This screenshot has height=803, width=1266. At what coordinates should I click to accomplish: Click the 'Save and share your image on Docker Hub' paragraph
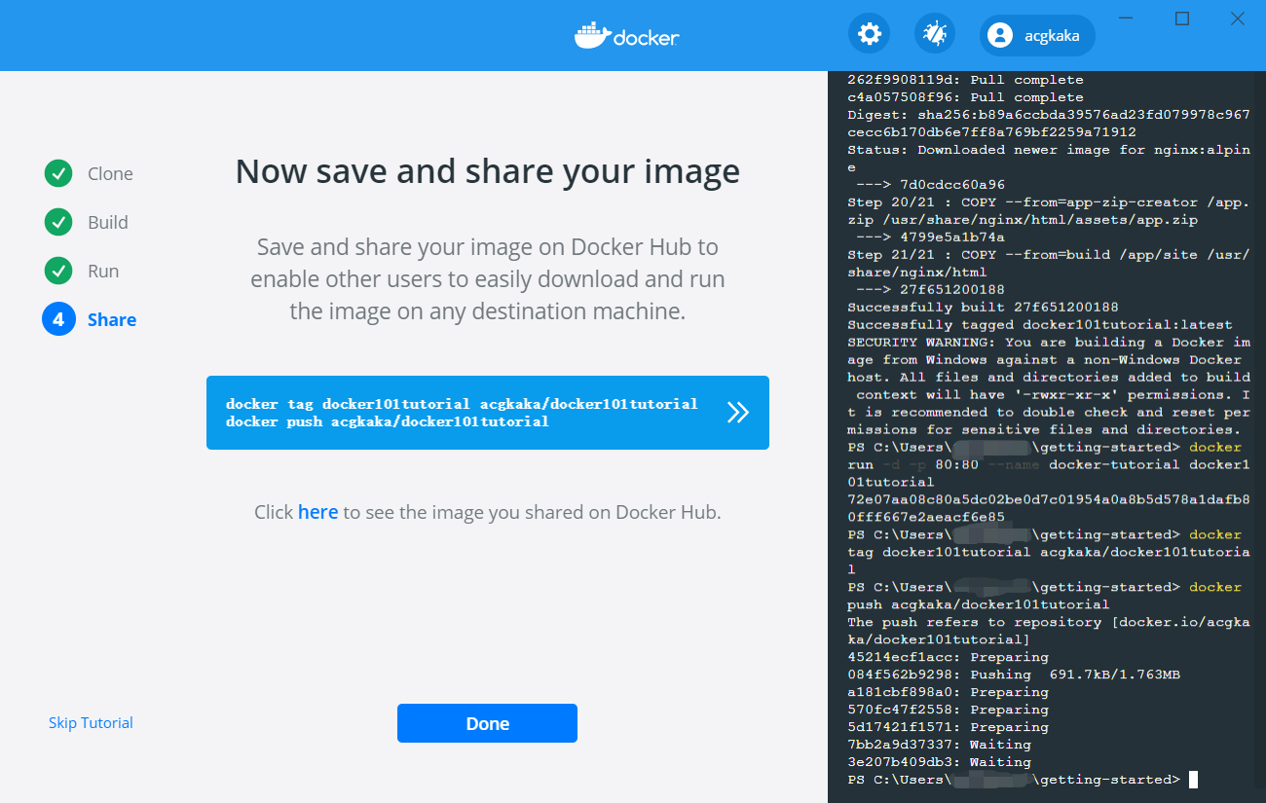(488, 279)
